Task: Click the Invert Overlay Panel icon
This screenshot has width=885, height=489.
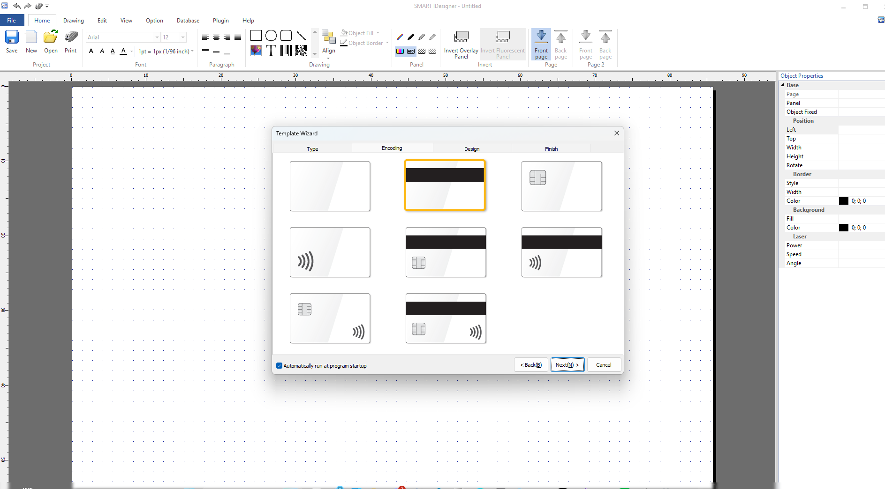Action: point(461,37)
